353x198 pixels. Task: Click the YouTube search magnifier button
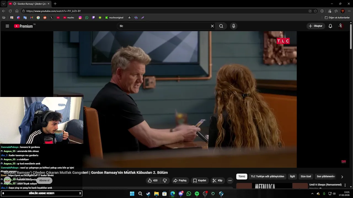pos(221,26)
